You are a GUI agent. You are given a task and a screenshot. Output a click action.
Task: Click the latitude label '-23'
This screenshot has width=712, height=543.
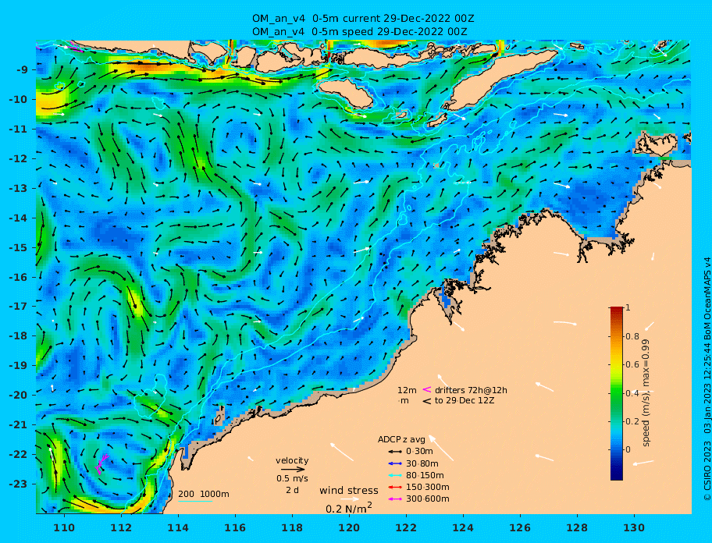click(18, 484)
